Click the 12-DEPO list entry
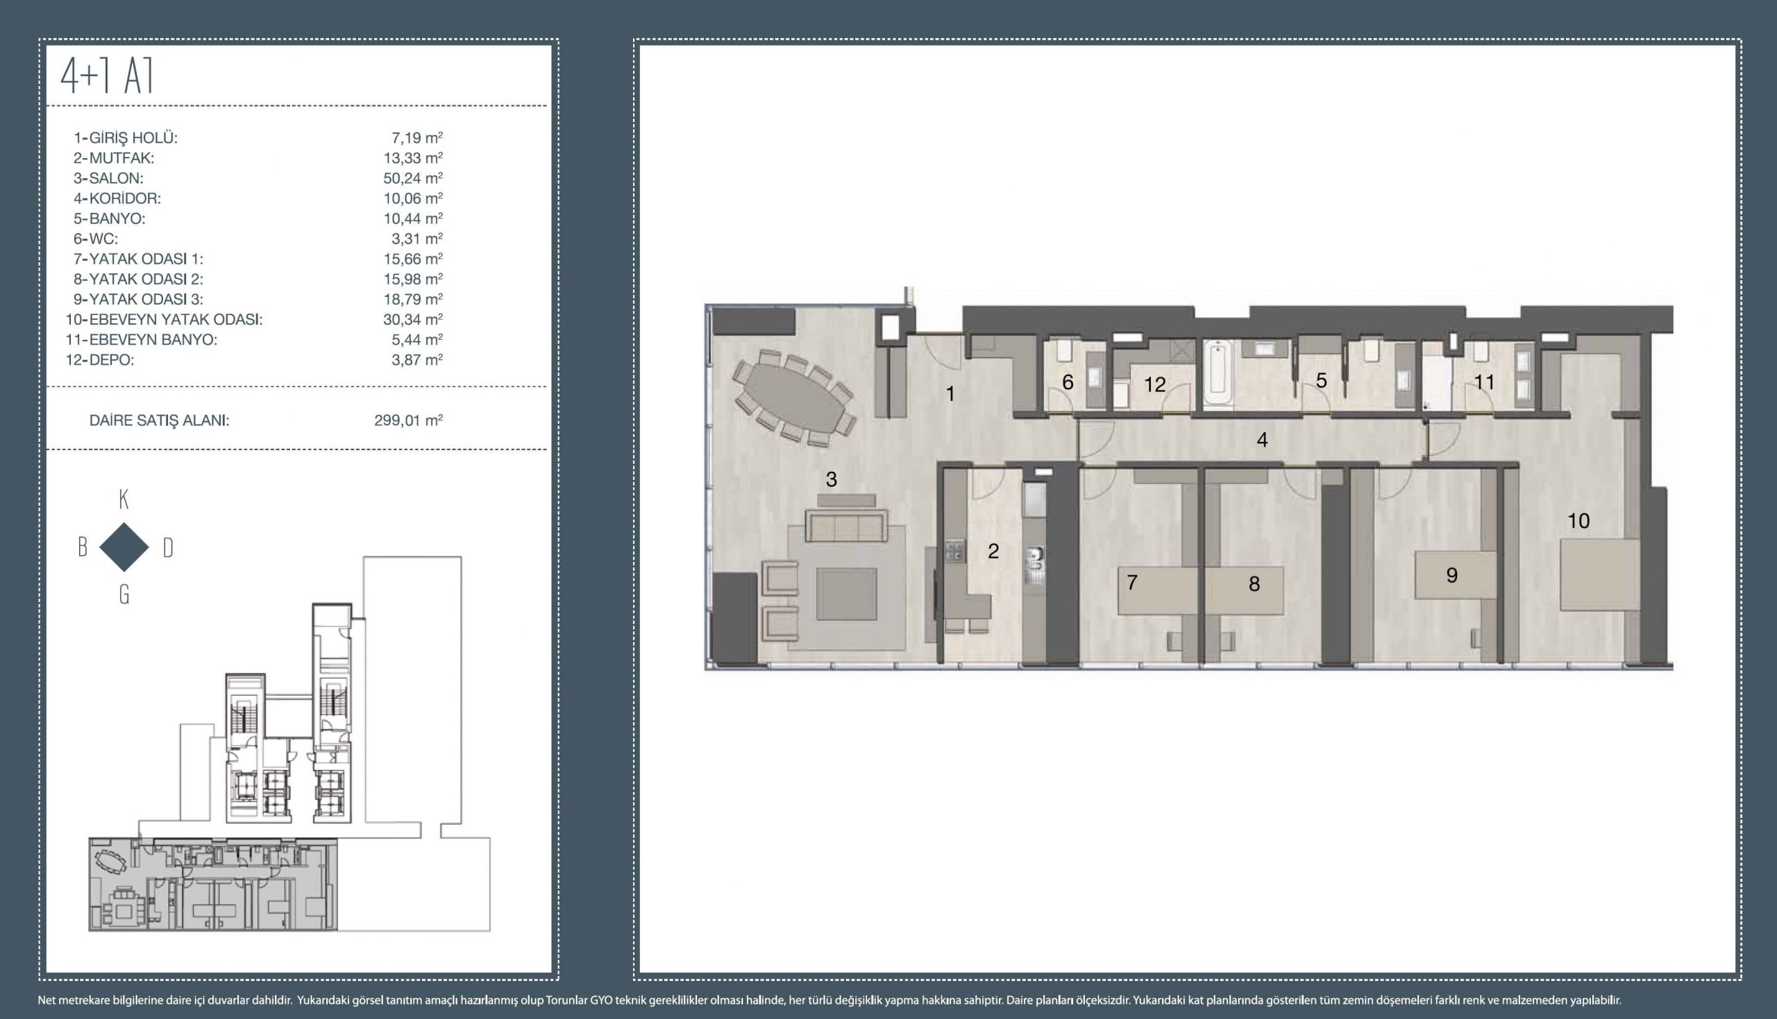Screen dimensions: 1777x1019 100,361
